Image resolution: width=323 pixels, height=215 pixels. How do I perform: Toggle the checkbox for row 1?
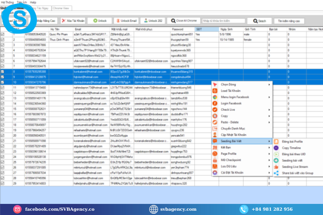tap(3, 34)
